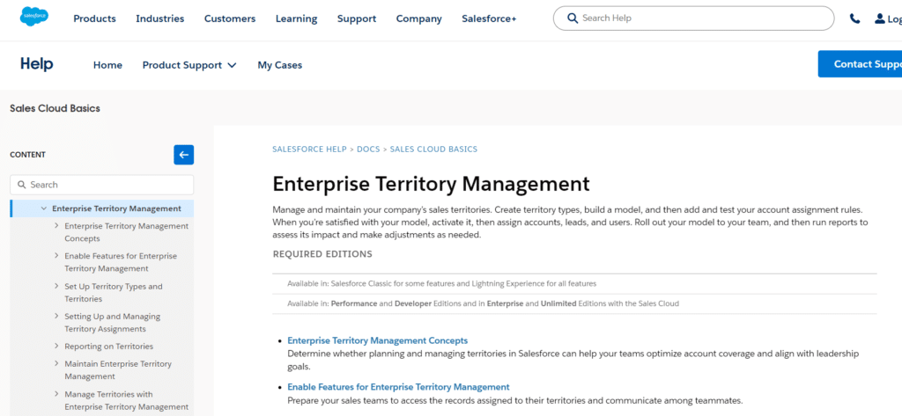The width and height of the screenshot is (902, 416).
Task: Open Enterprise Territory Management Concepts link
Action: pos(377,340)
